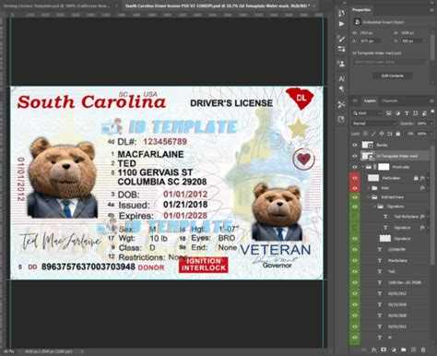Filter layers by shape layers icon
The width and height of the screenshot is (437, 356).
click(416, 113)
